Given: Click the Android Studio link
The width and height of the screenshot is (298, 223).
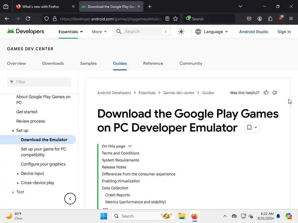Looking at the screenshot, I should (253, 32).
